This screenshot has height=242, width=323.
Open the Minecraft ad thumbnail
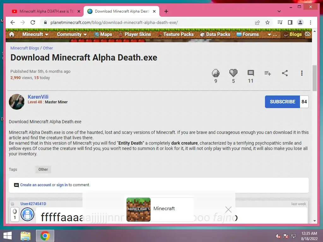pyautogui.click(x=138, y=210)
